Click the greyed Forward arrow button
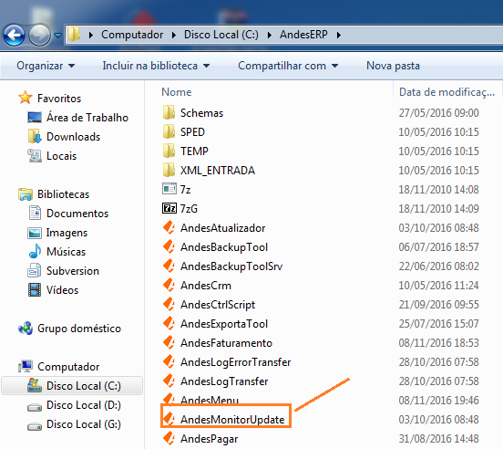The image size is (503, 449). 40,35
